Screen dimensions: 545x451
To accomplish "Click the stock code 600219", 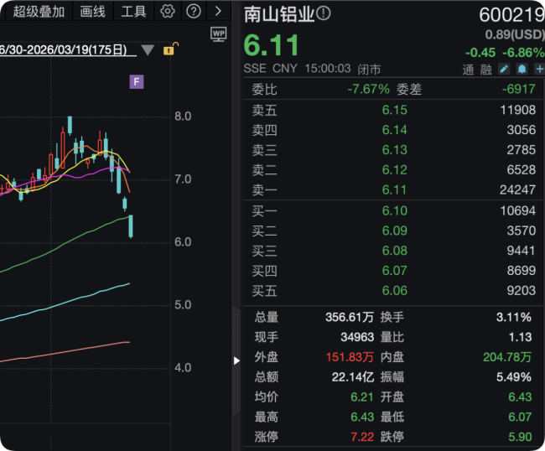I will pos(511,15).
